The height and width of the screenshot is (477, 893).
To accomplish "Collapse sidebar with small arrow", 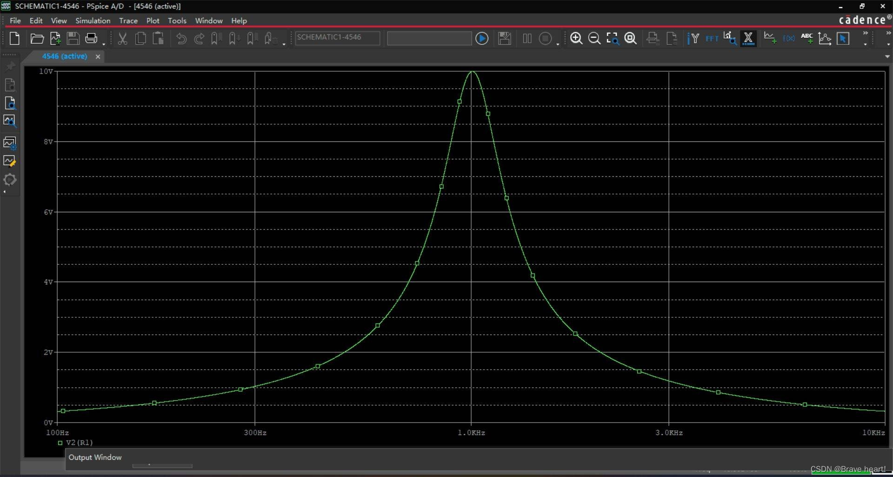I will [5, 192].
